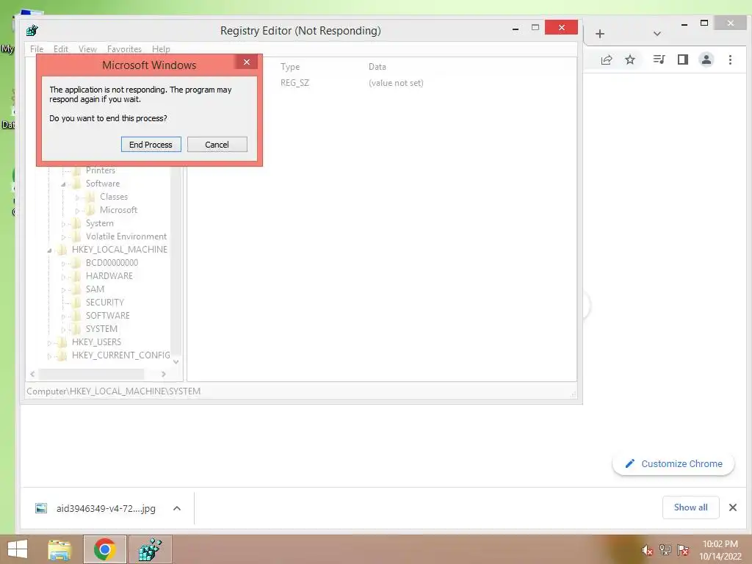Image resolution: width=752 pixels, height=564 pixels.
Task: Click the tree pane horizontal scrollbar thumb
Action: pyautogui.click(x=91, y=374)
